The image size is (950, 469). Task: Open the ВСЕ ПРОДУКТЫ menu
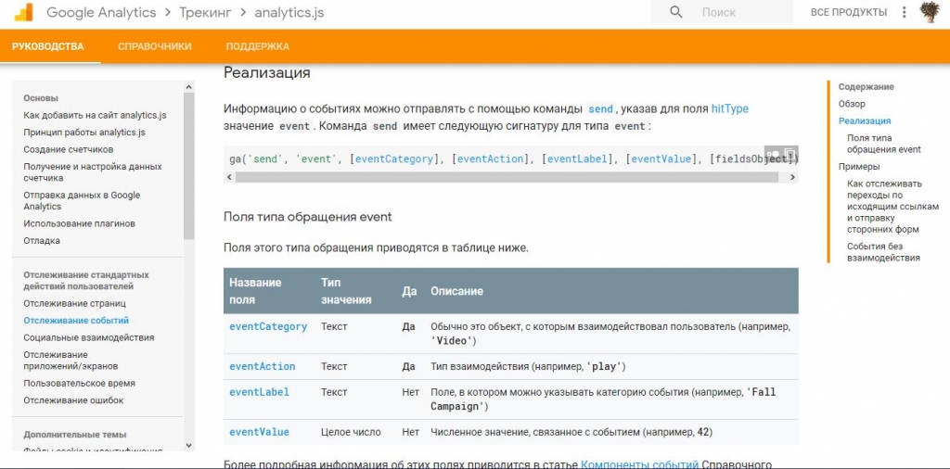coord(848,12)
